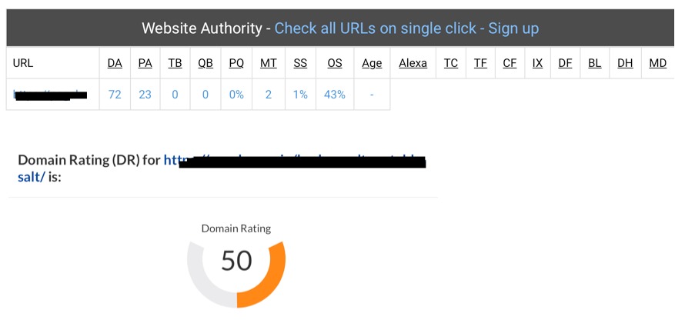Open the OS column header
675x320 pixels.
(335, 63)
